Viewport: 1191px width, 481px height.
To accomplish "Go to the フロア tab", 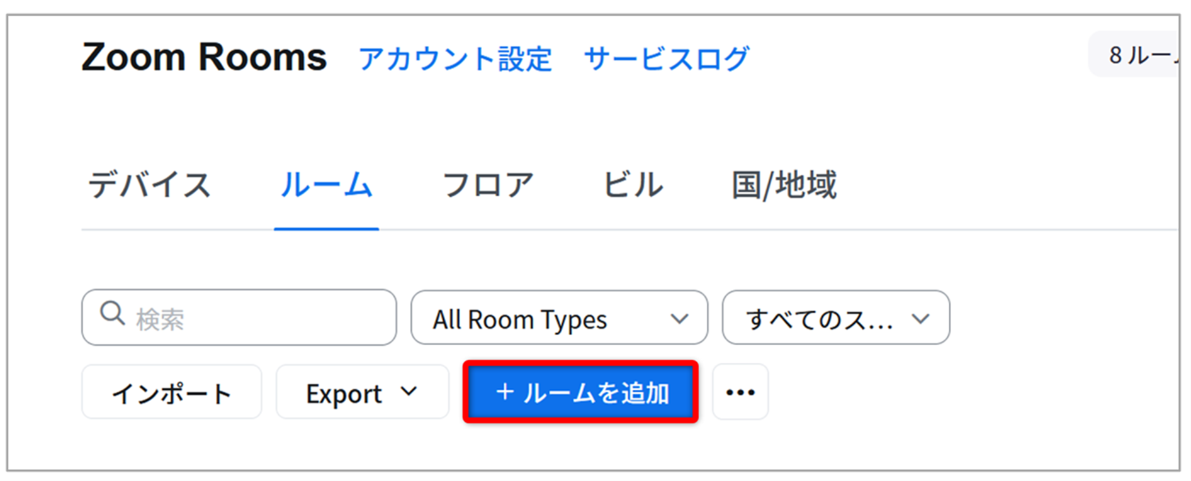I will pyautogui.click(x=488, y=185).
